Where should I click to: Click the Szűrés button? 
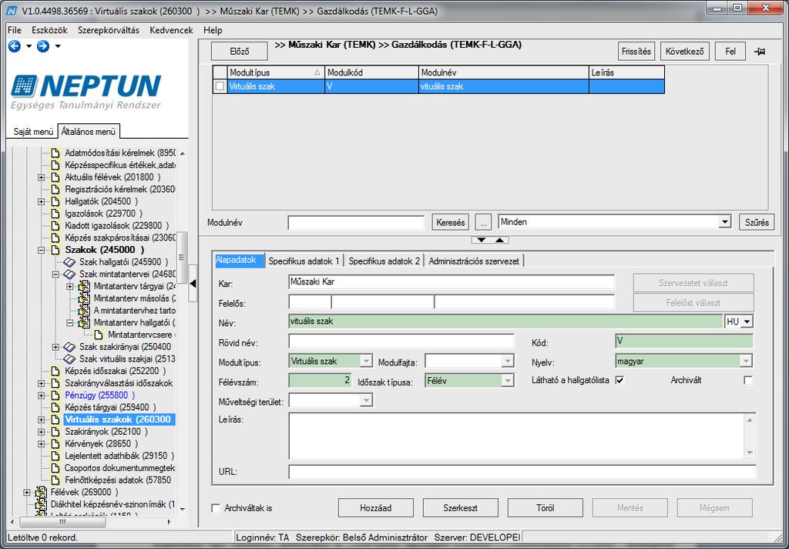coord(757,222)
